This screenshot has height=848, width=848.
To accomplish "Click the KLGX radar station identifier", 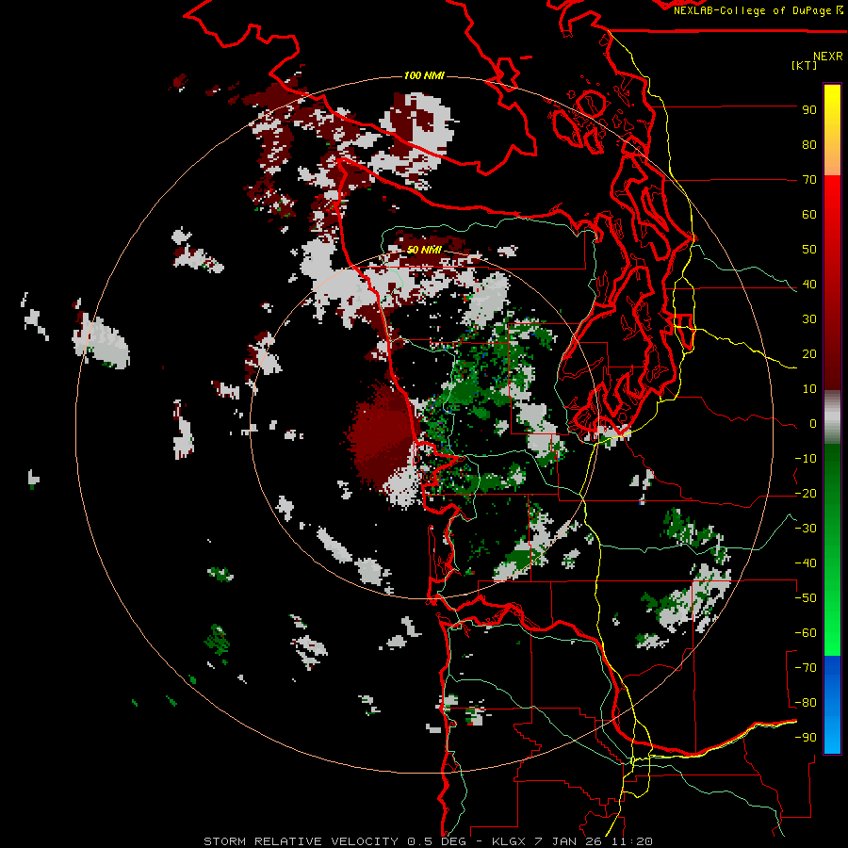I will point(510,841).
